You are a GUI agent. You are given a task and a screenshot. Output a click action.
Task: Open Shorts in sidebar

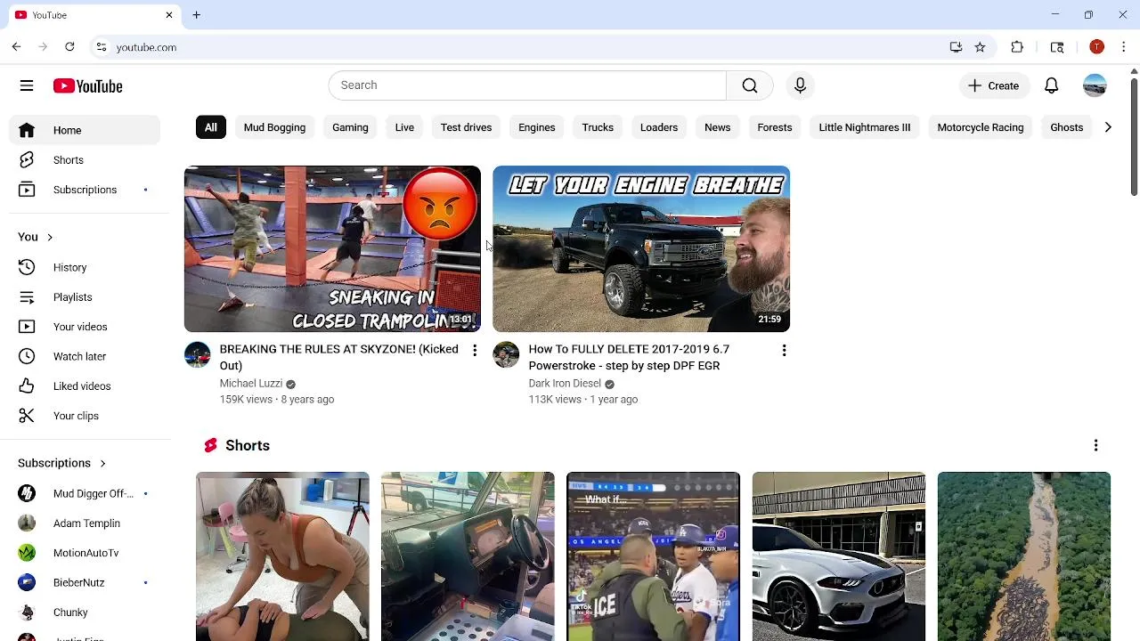click(85, 160)
